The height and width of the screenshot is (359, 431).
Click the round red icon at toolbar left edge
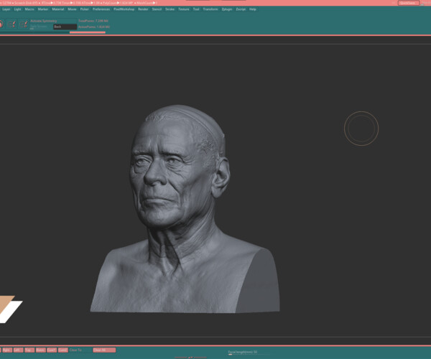(x=1, y=24)
